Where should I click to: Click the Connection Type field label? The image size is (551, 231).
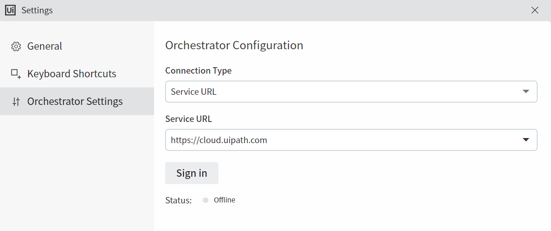coord(198,71)
